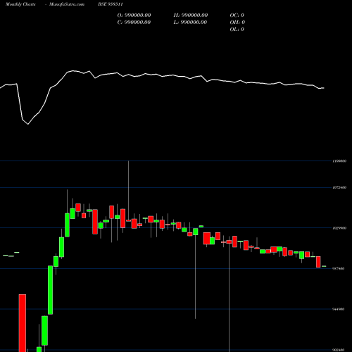352x352 pixels.
Task: Select the 'BSE 958511' symbol text
Action: click(111, 4)
